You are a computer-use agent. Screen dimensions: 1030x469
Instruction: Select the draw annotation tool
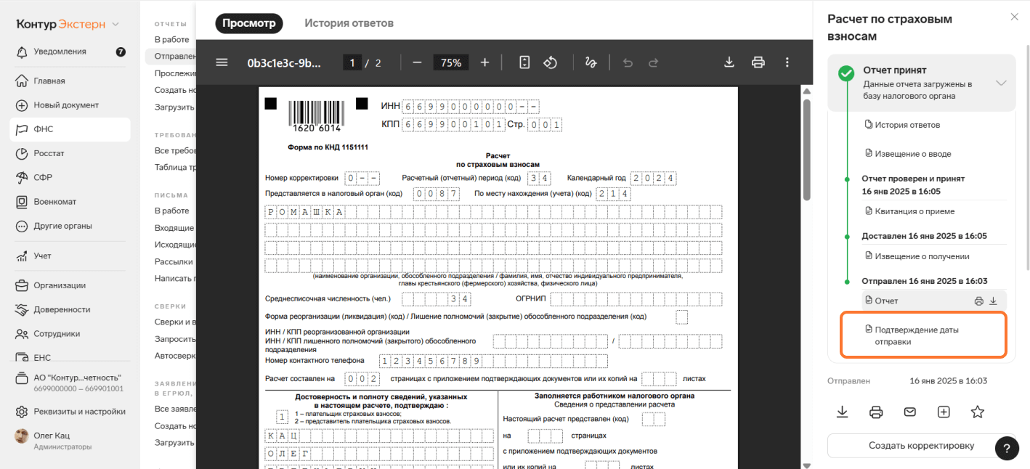tap(591, 62)
